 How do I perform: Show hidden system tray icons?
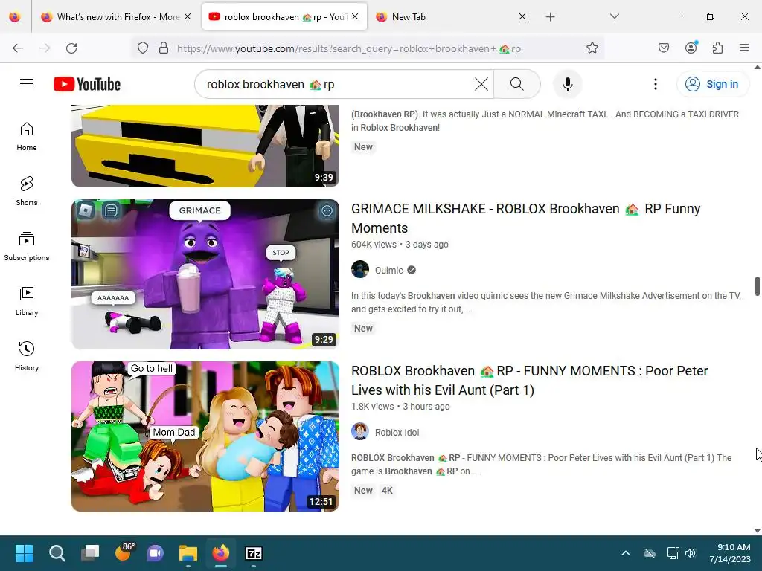tap(626, 553)
